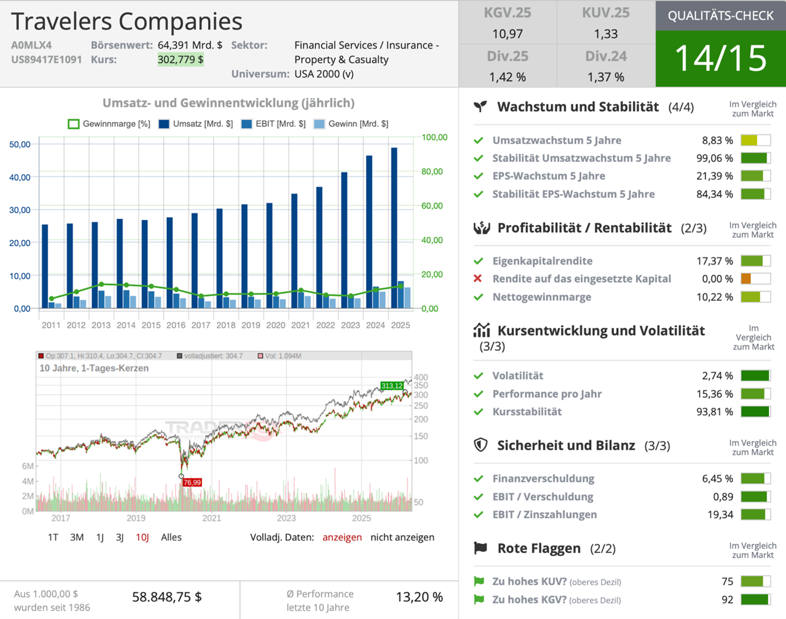The width and height of the screenshot is (786, 619).
Task: Toggle the Gewinn [Mrd. $] legend series
Action: pos(351,123)
